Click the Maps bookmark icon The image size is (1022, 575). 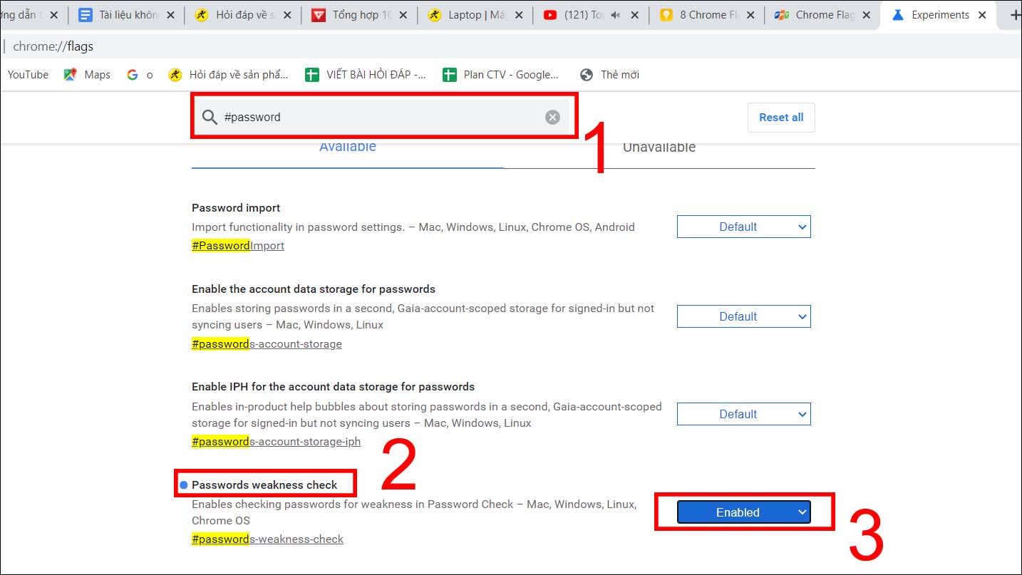[70, 74]
